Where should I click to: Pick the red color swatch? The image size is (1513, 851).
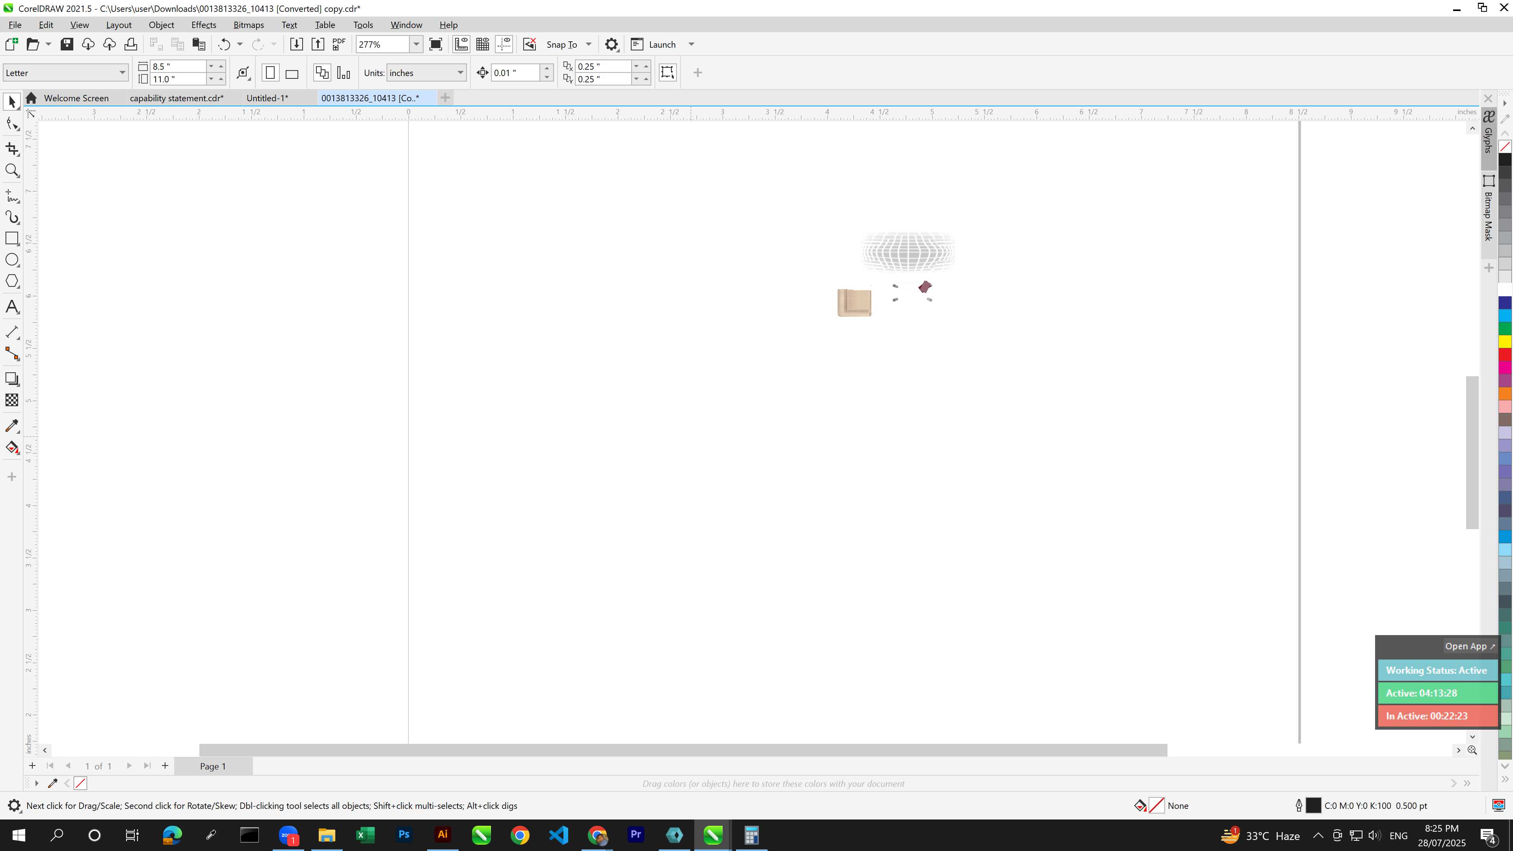1506,355
